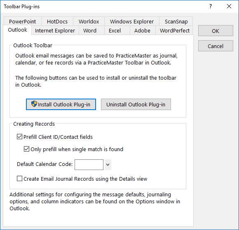The height and width of the screenshot is (230, 239).
Task: Enable Create Email Journal Records using Details view
Action: [x=19, y=179]
